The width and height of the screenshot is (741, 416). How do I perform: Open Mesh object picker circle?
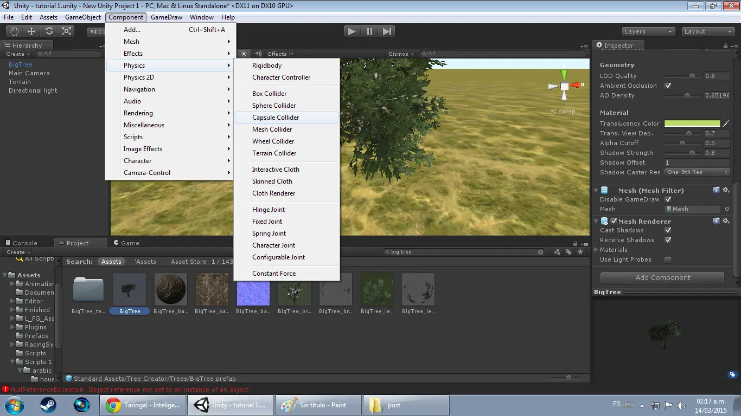click(727, 209)
